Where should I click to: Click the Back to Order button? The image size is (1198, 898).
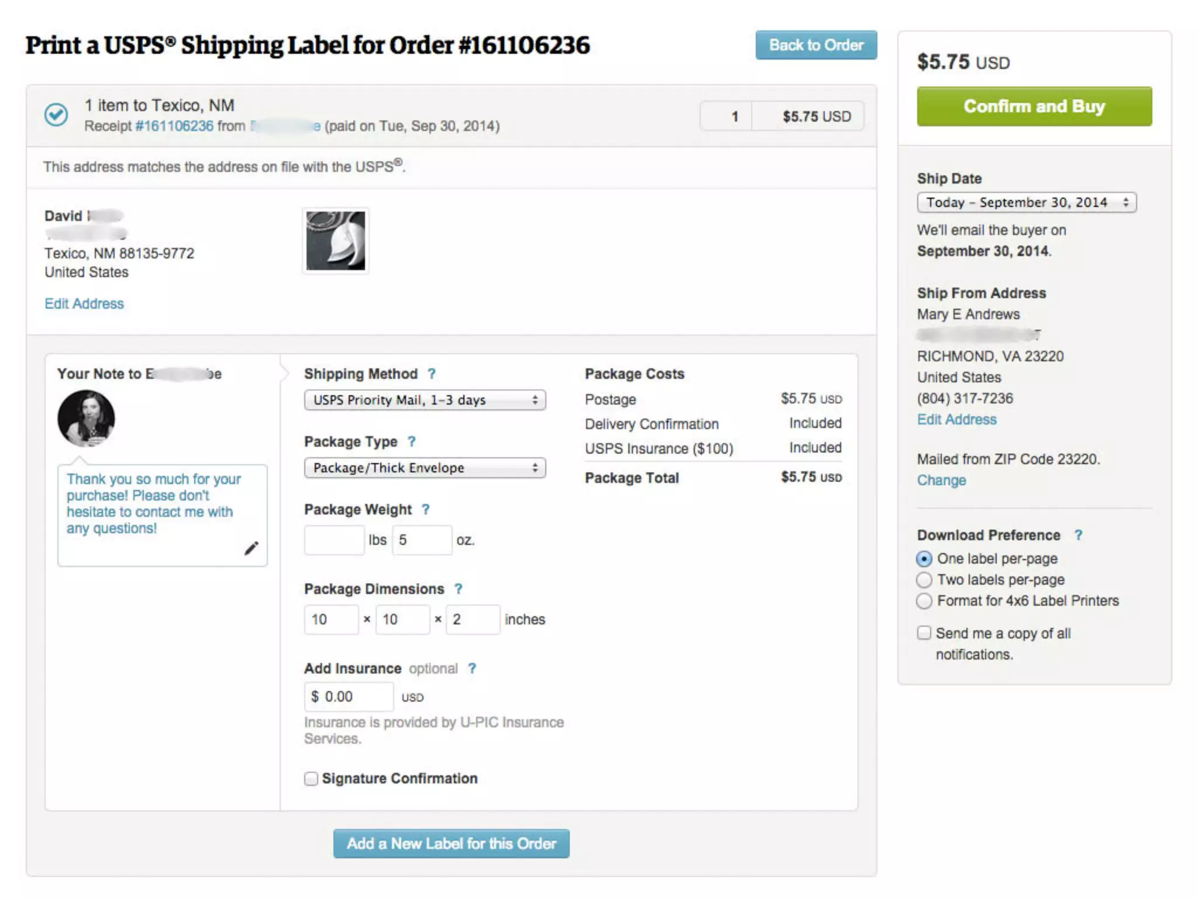click(816, 45)
